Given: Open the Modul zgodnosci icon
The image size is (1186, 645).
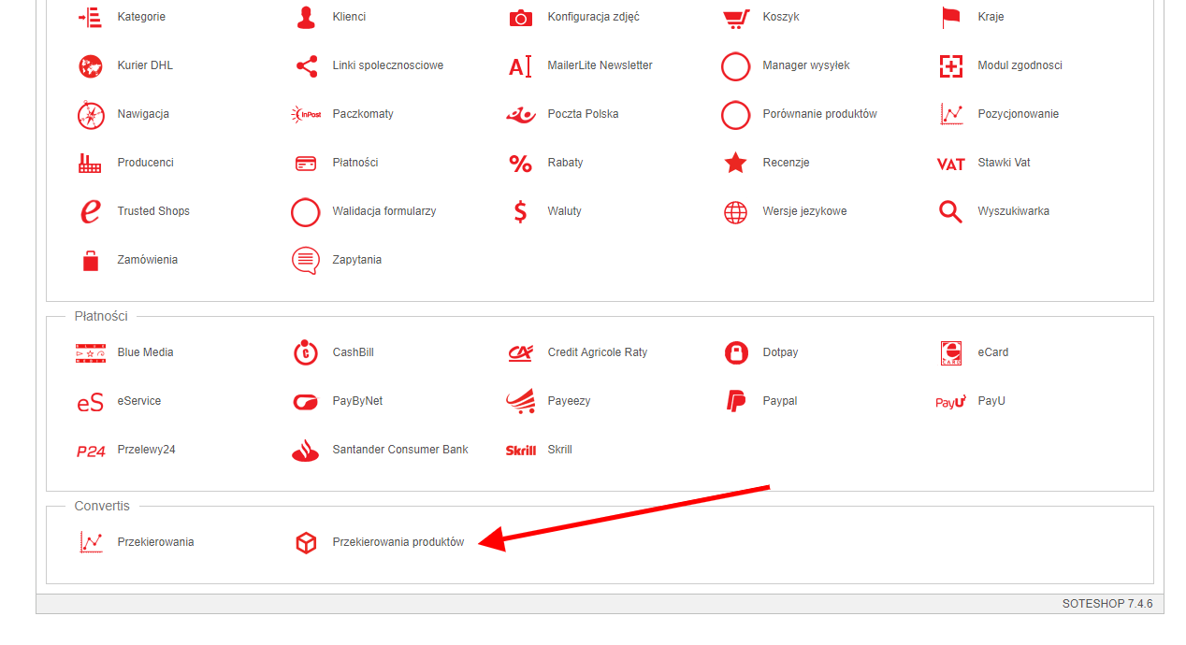Looking at the screenshot, I should [951, 65].
